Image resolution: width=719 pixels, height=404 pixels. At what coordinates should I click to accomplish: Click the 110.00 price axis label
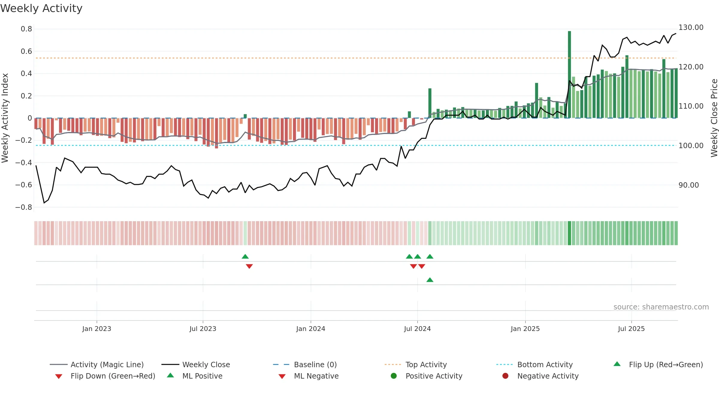click(691, 106)
